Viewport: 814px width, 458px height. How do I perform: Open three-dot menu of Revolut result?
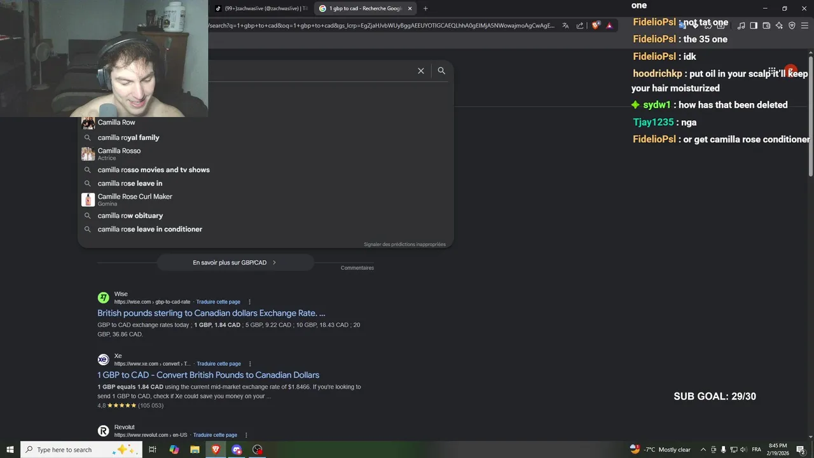(x=246, y=435)
